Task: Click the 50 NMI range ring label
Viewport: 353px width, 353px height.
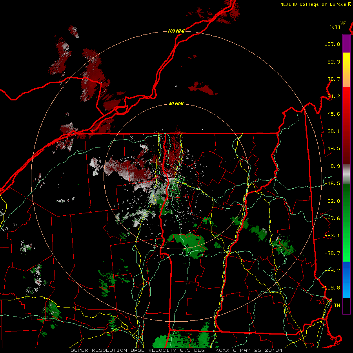Action: pyautogui.click(x=176, y=104)
